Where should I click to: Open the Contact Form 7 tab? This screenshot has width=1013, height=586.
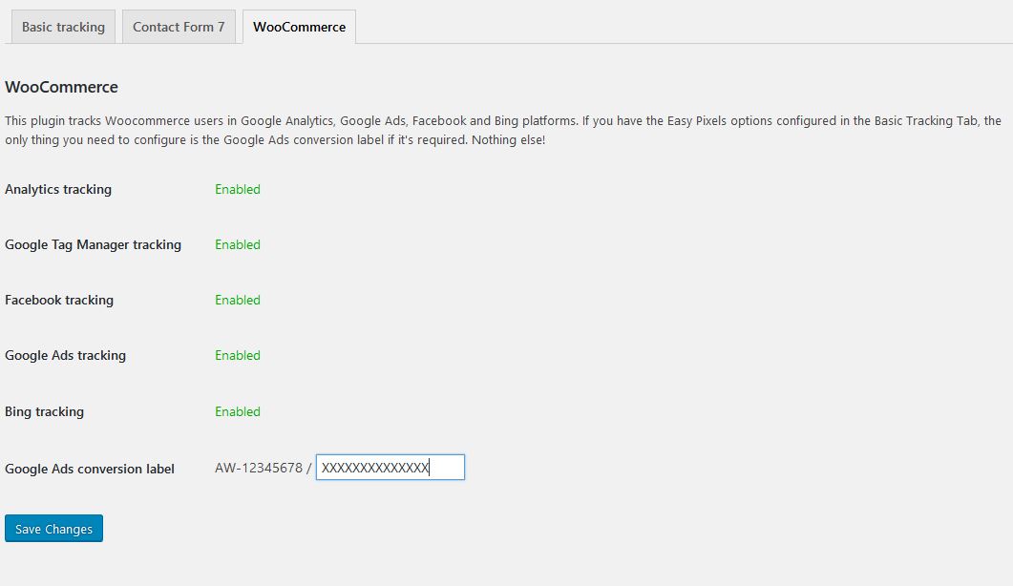[179, 27]
